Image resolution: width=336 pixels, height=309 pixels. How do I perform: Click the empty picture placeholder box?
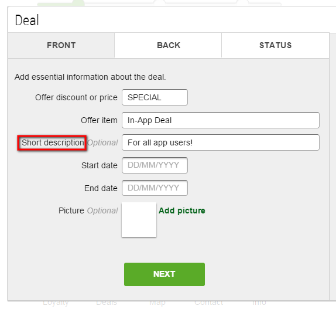(139, 220)
